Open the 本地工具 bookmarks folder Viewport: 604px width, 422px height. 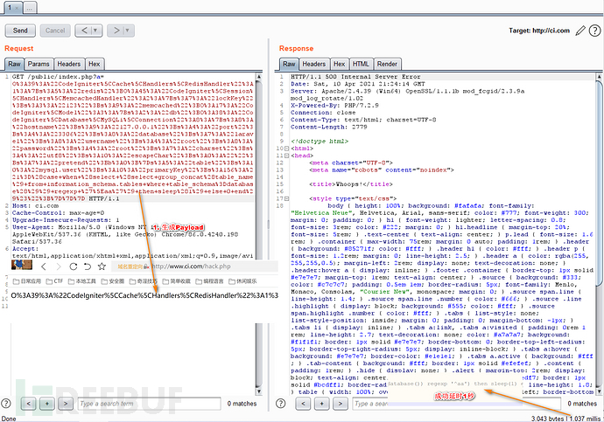(82, 281)
